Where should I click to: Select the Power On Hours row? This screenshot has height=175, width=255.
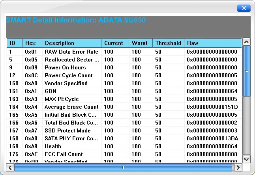[x=124, y=67]
